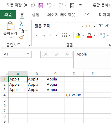Image resolution: width=111 pixels, height=123 pixels.
Task: Click the purple Save floppy icon
Action: pos(41,5)
